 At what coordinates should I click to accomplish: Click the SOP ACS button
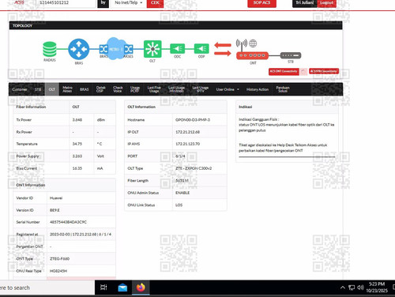pyautogui.click(x=261, y=3)
